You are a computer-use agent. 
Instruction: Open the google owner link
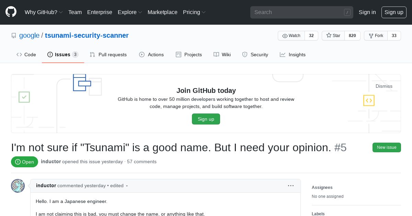(29, 35)
